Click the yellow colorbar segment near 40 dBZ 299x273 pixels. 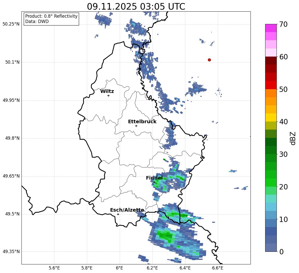[271, 117]
